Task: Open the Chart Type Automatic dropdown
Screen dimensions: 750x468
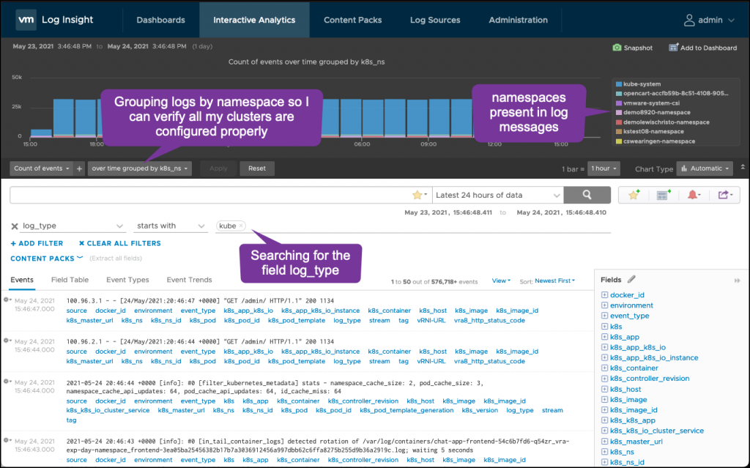Action: [x=705, y=168]
